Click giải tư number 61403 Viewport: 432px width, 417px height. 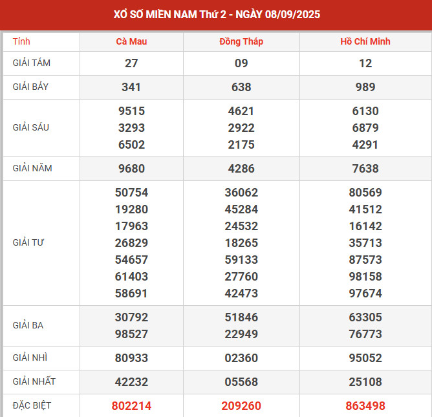tap(131, 277)
